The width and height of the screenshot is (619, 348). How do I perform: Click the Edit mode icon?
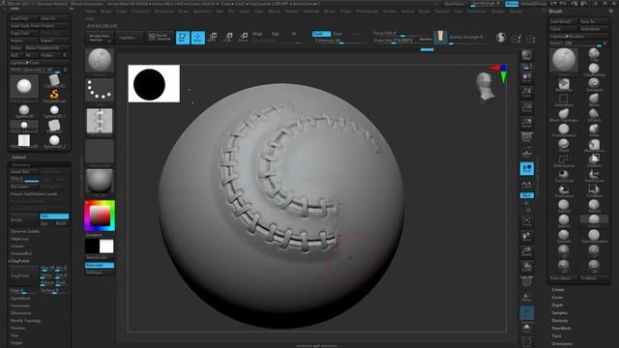tap(183, 38)
